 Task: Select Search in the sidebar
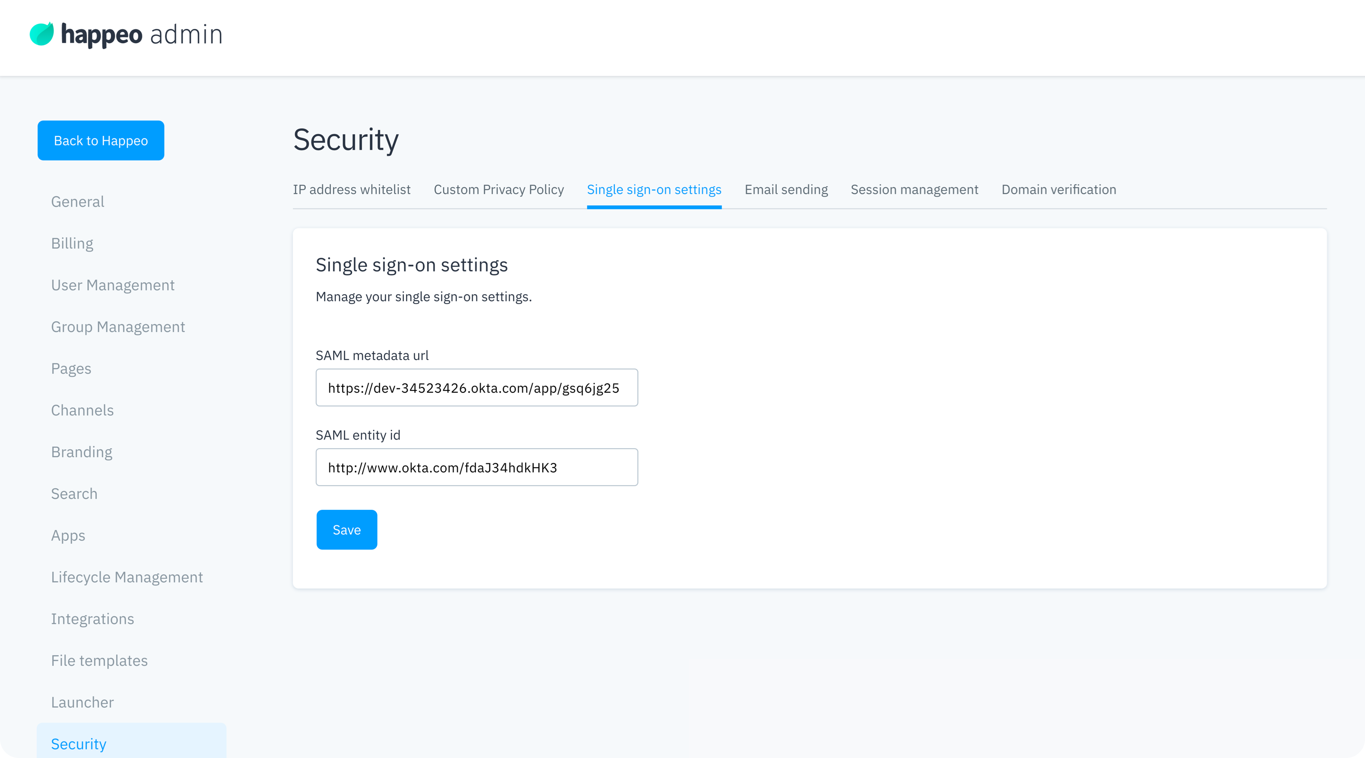(x=74, y=494)
